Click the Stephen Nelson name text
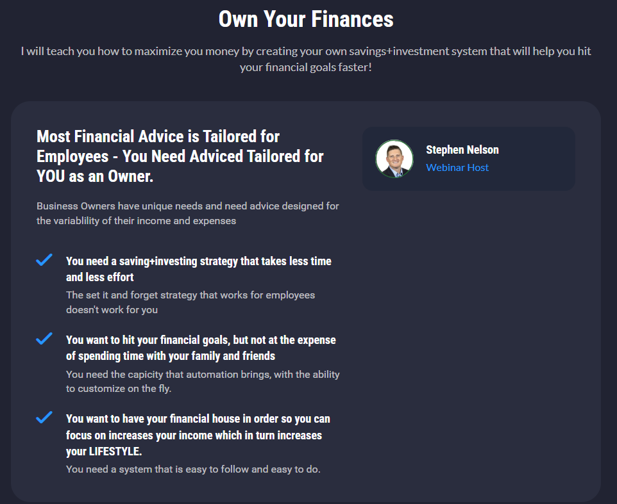Screen dimensions: 617x504 (462, 150)
